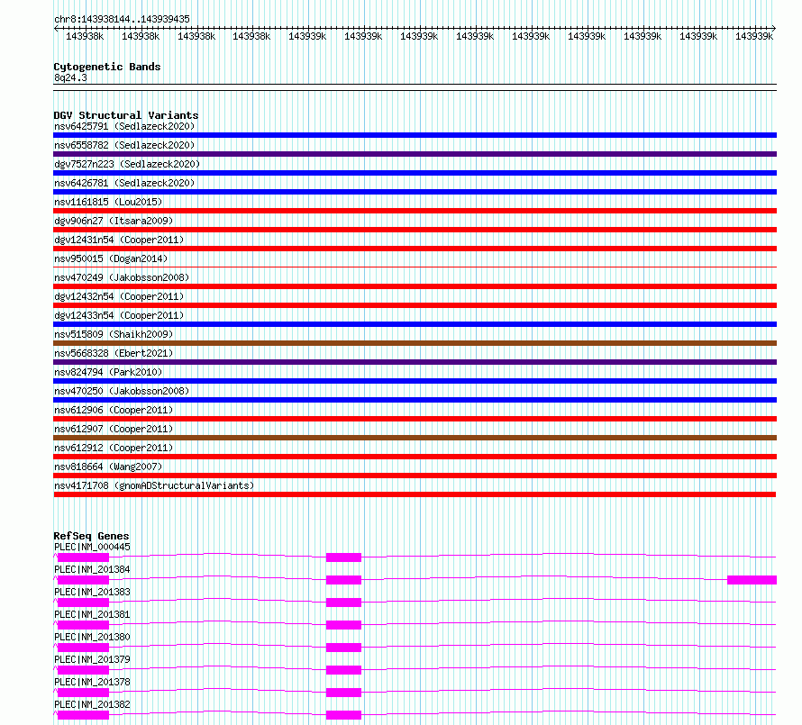
Task: Click nsv4171708 (gnomADStructuralVariants) variant label
Action: coord(154,485)
